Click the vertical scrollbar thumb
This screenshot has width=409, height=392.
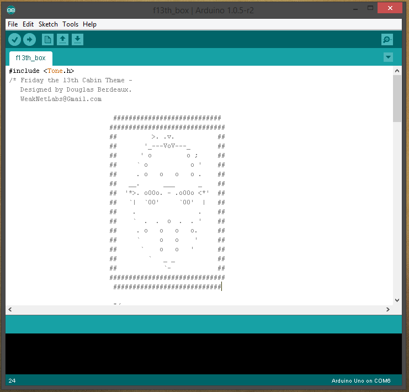click(x=397, y=98)
